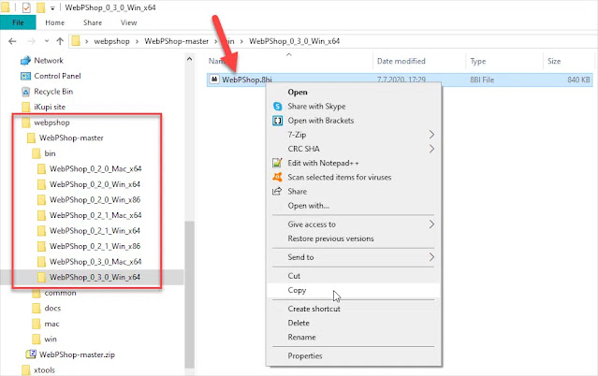Viewport: 598px width, 376px height.
Task: Click the WebPShop_0_2_0_Win_x86 folder icon
Action: [x=41, y=200]
